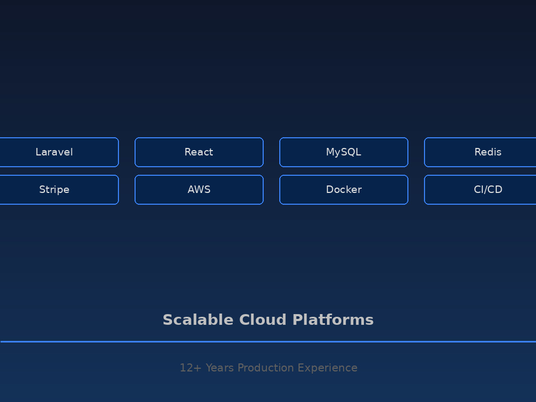Select the CI/CD skill tag
This screenshot has height=402, width=536.
[480, 190]
